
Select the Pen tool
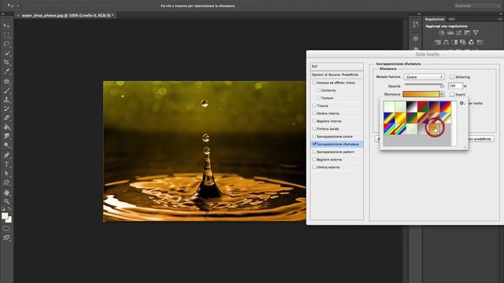(7, 155)
